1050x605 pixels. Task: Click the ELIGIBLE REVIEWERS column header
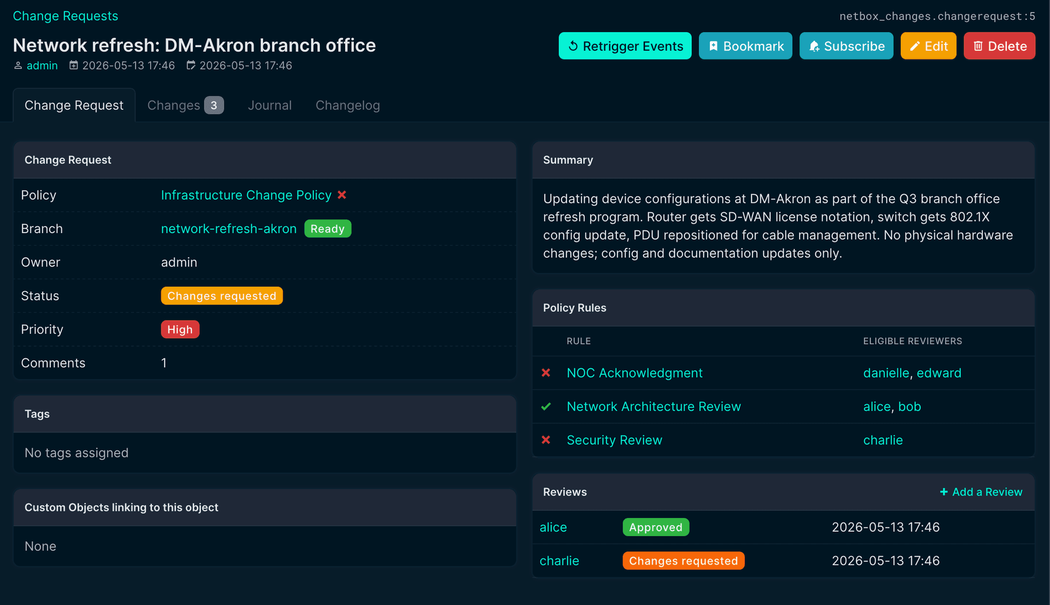pos(912,341)
